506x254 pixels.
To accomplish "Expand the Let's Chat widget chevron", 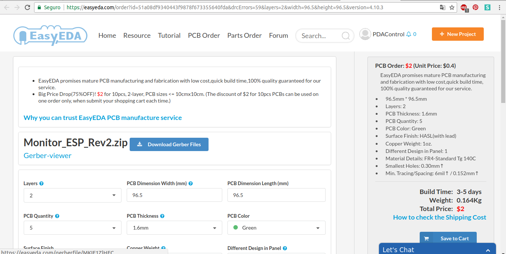I will (x=488, y=250).
